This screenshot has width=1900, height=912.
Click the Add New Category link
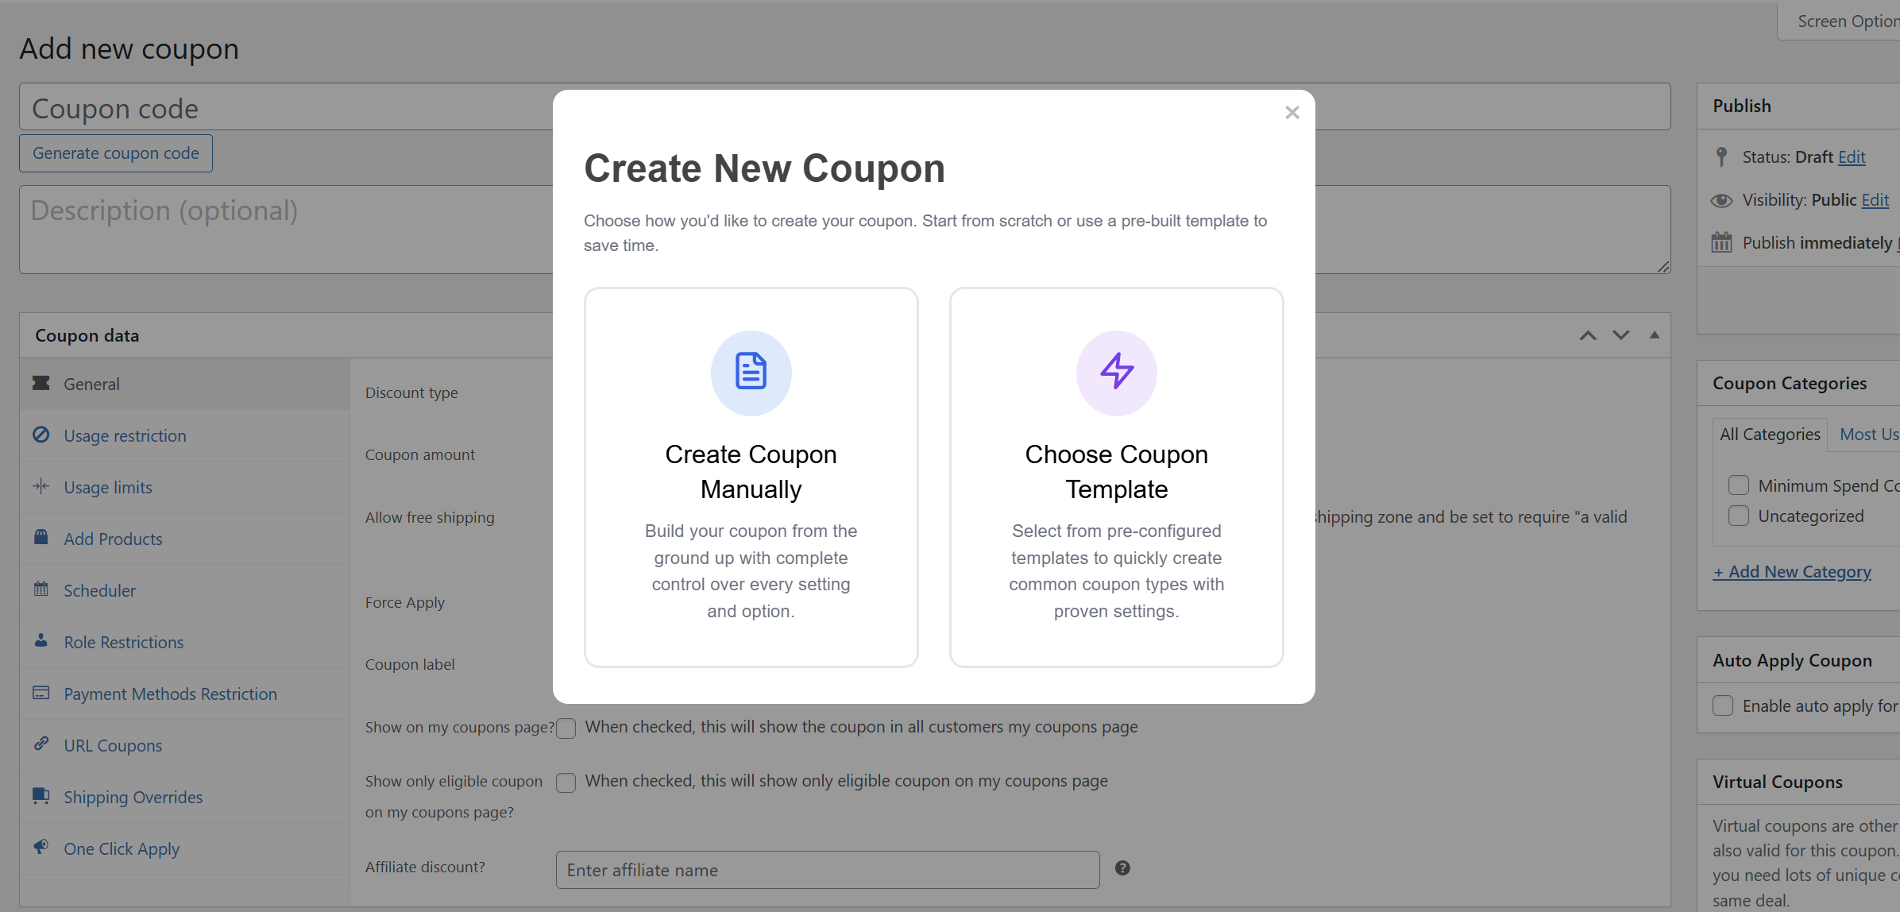(x=1792, y=572)
